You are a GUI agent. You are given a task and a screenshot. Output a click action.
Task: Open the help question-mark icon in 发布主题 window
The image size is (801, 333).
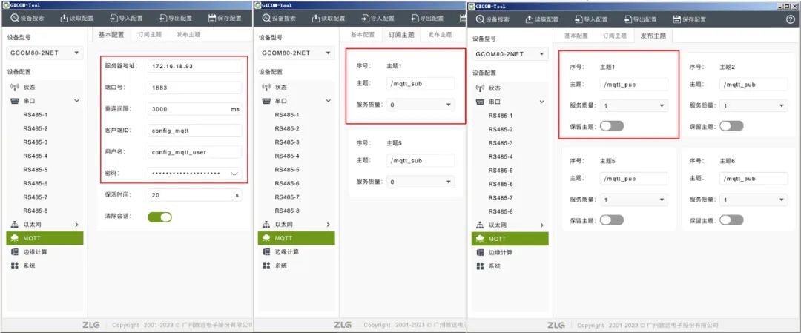point(790,19)
